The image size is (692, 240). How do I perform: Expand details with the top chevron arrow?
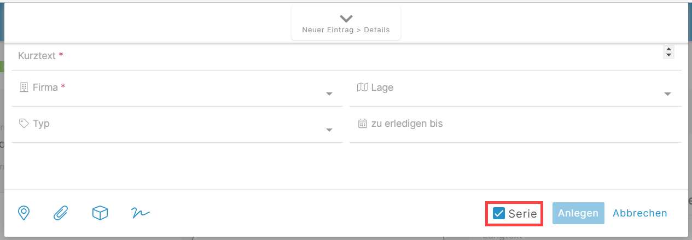[x=346, y=18]
